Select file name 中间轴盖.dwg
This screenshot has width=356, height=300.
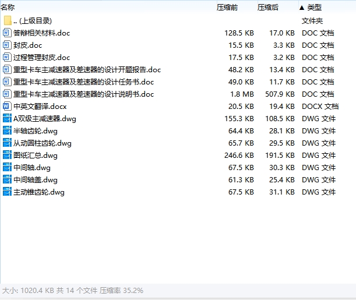tap(35, 180)
